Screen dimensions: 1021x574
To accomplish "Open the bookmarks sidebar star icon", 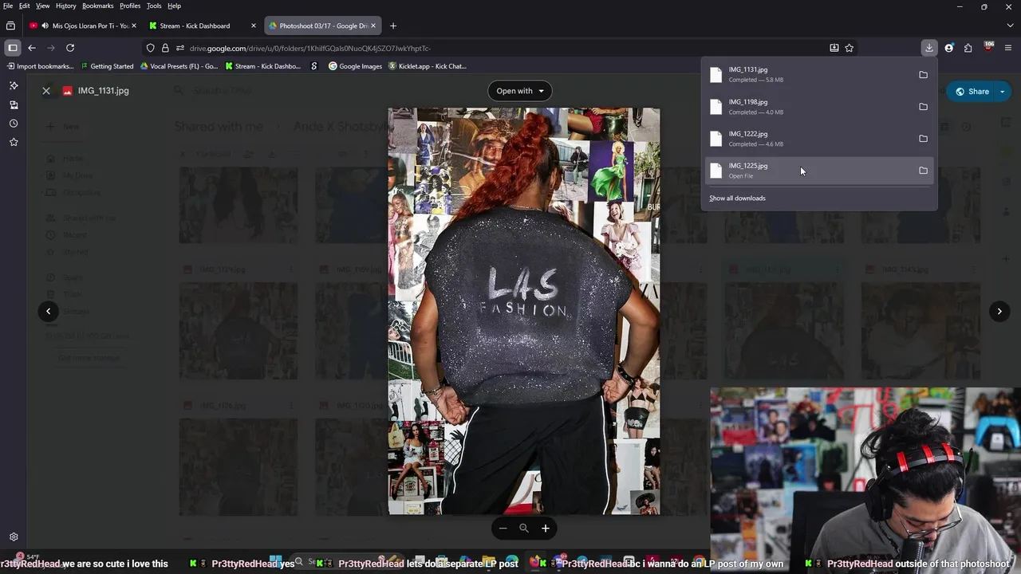I will (14, 142).
